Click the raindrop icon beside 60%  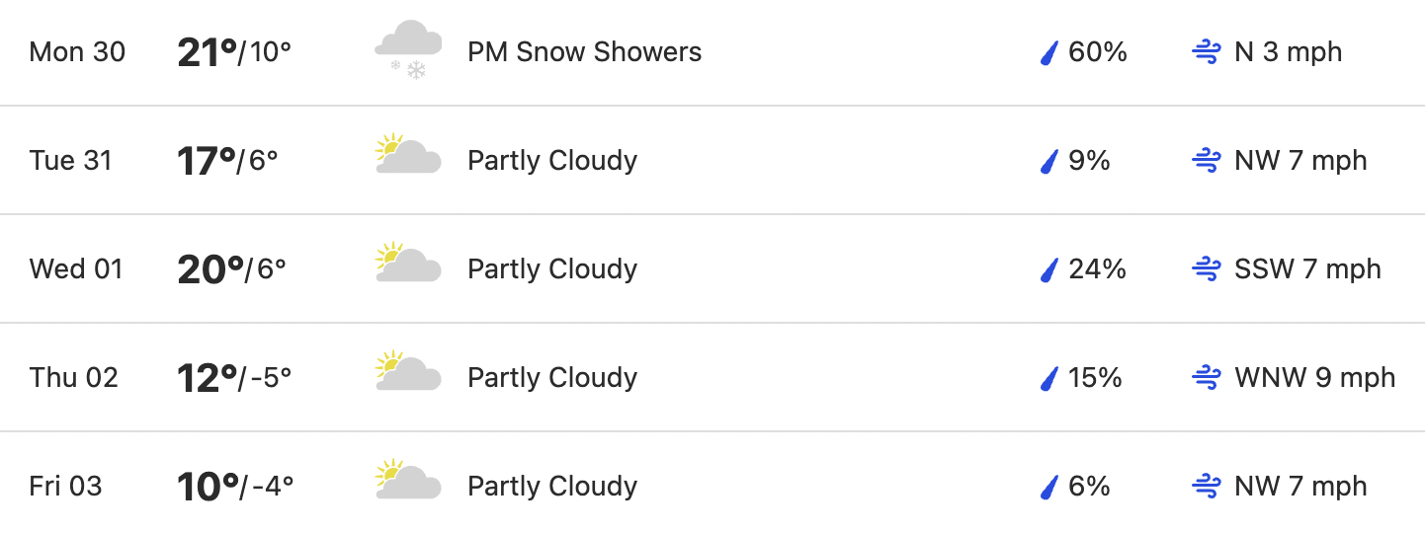tap(1049, 52)
